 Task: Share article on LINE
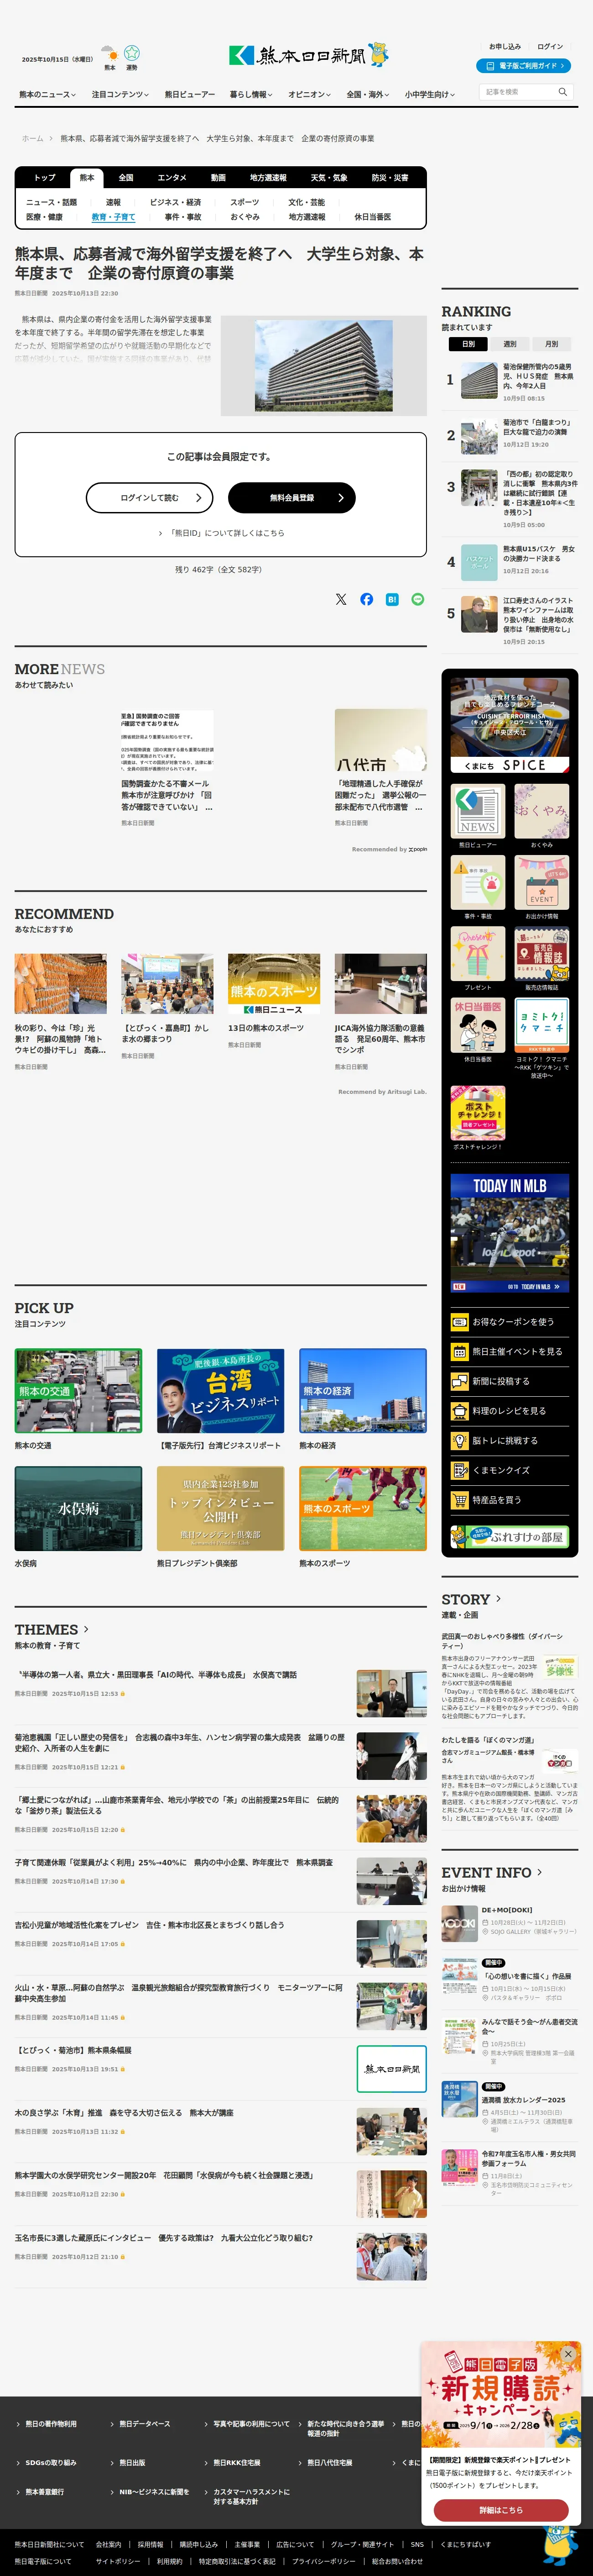pyautogui.click(x=417, y=599)
